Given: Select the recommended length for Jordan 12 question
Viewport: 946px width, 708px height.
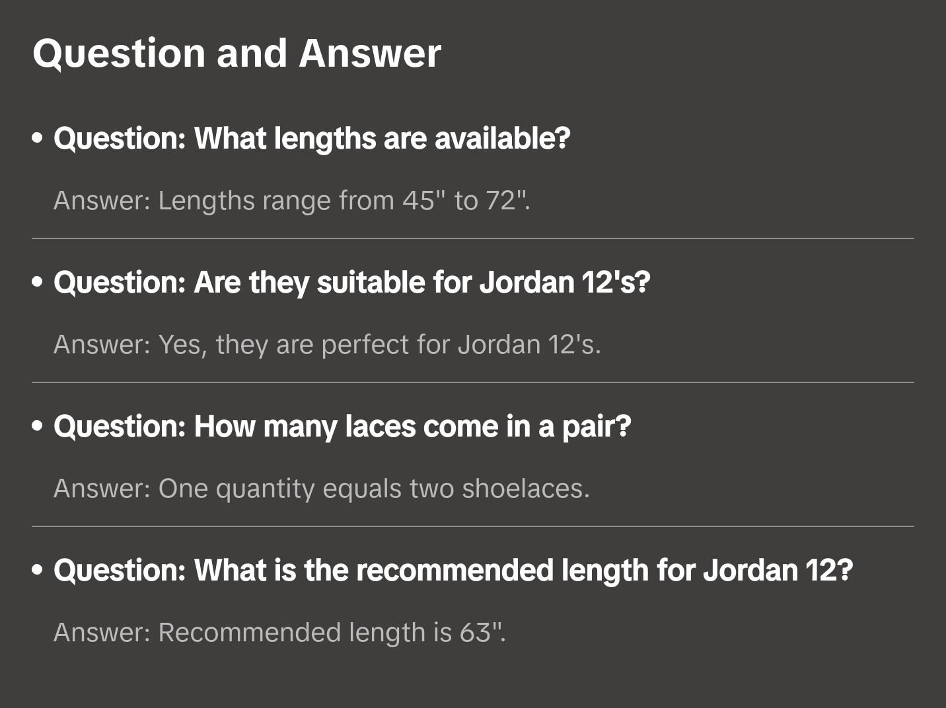Looking at the screenshot, I should click(453, 571).
